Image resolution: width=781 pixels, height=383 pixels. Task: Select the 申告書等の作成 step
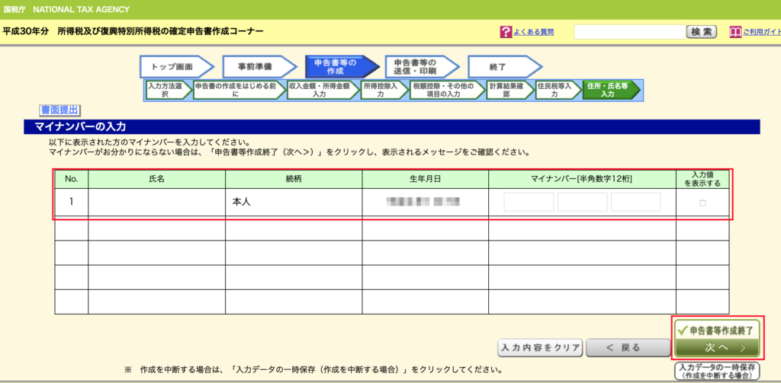(336, 67)
